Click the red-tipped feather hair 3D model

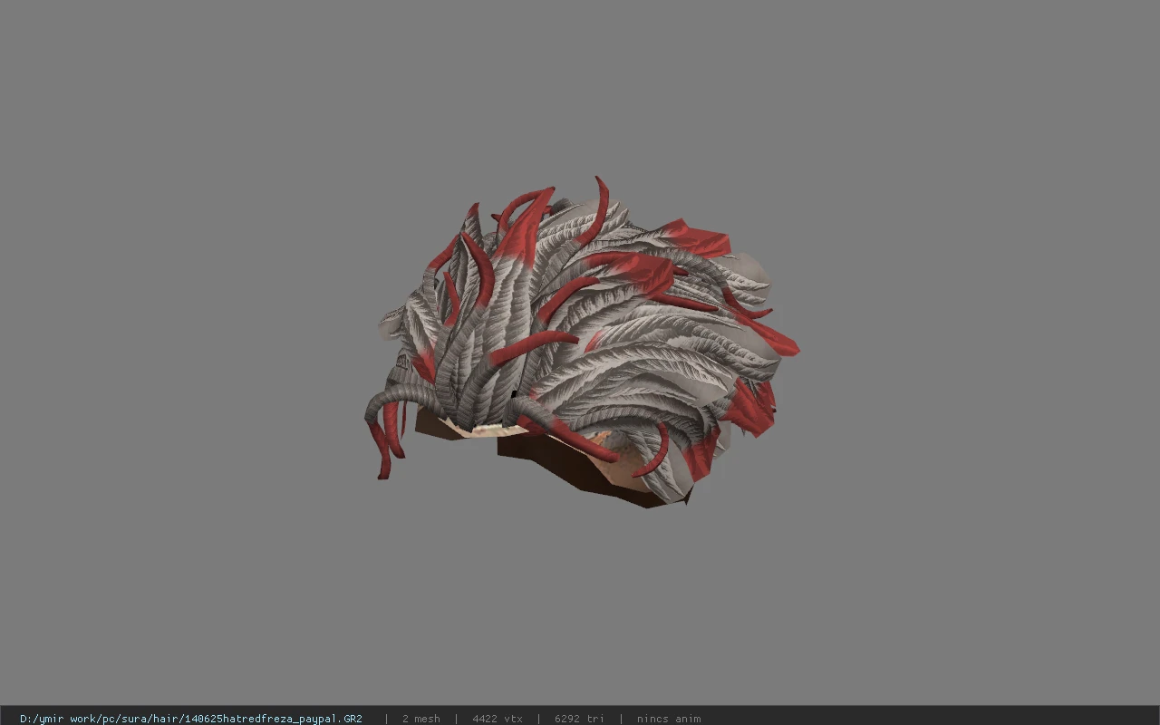580,343
